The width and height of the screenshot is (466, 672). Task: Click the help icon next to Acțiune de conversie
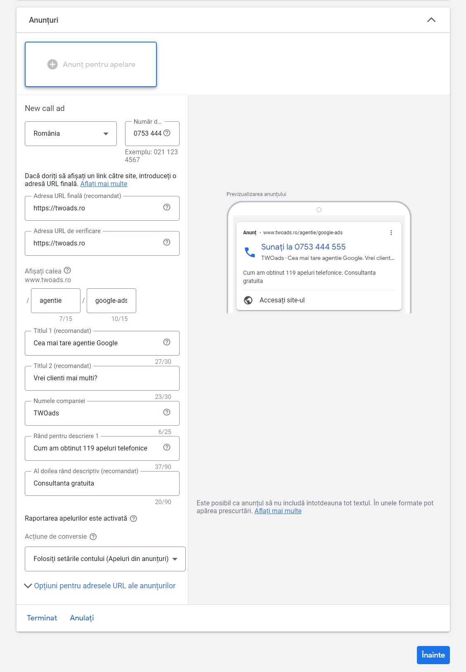[x=93, y=537]
